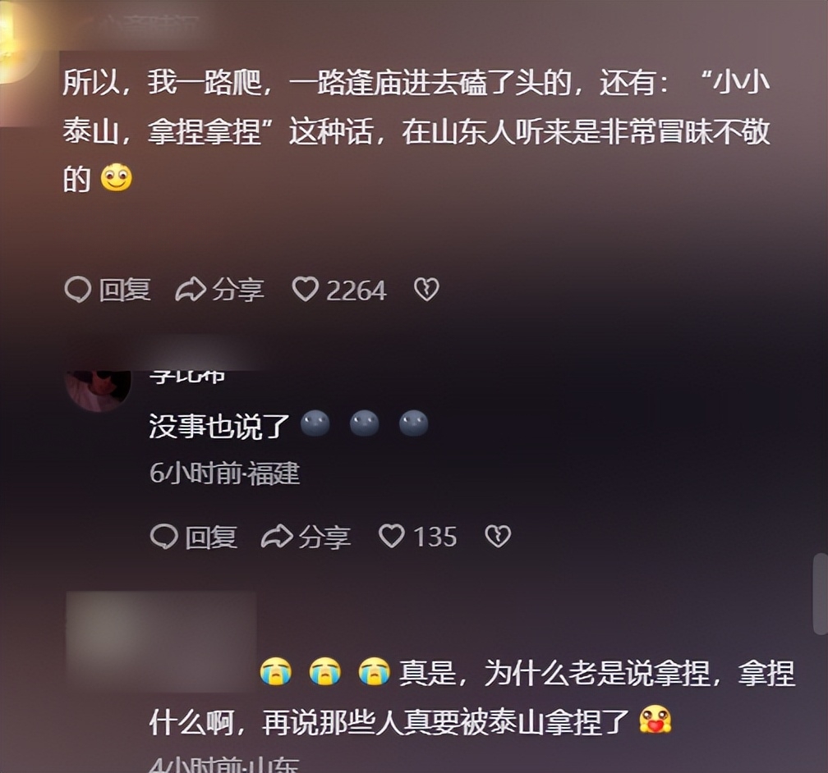
Task: Click the comment list scrollbar thumb
Action: coord(820,593)
